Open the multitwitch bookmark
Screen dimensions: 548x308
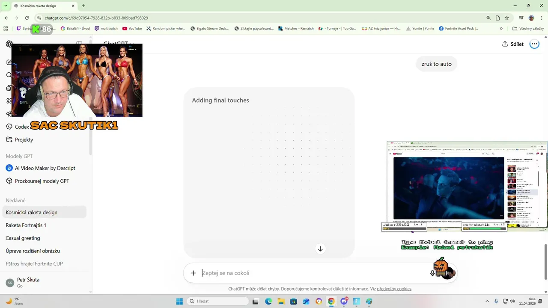(x=106, y=29)
